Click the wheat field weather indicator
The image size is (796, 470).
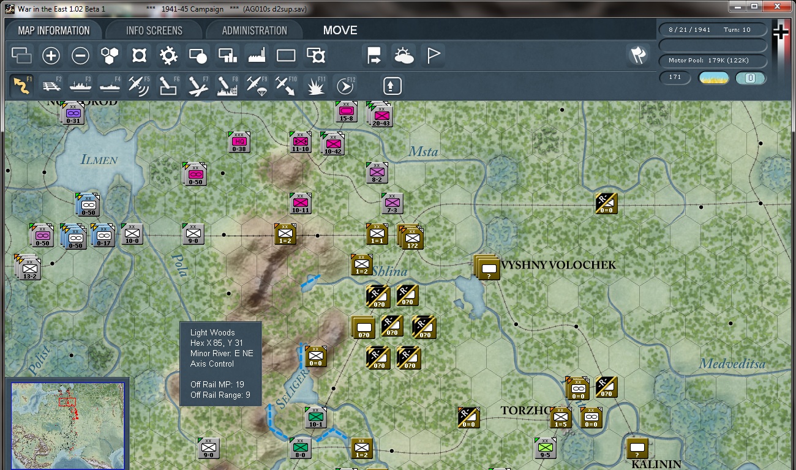coord(714,78)
